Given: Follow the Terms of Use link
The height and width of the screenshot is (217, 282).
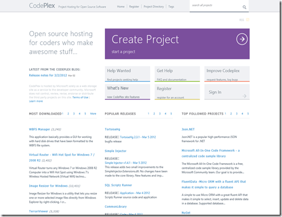Looking at the screenshot, I should point(80,97).
